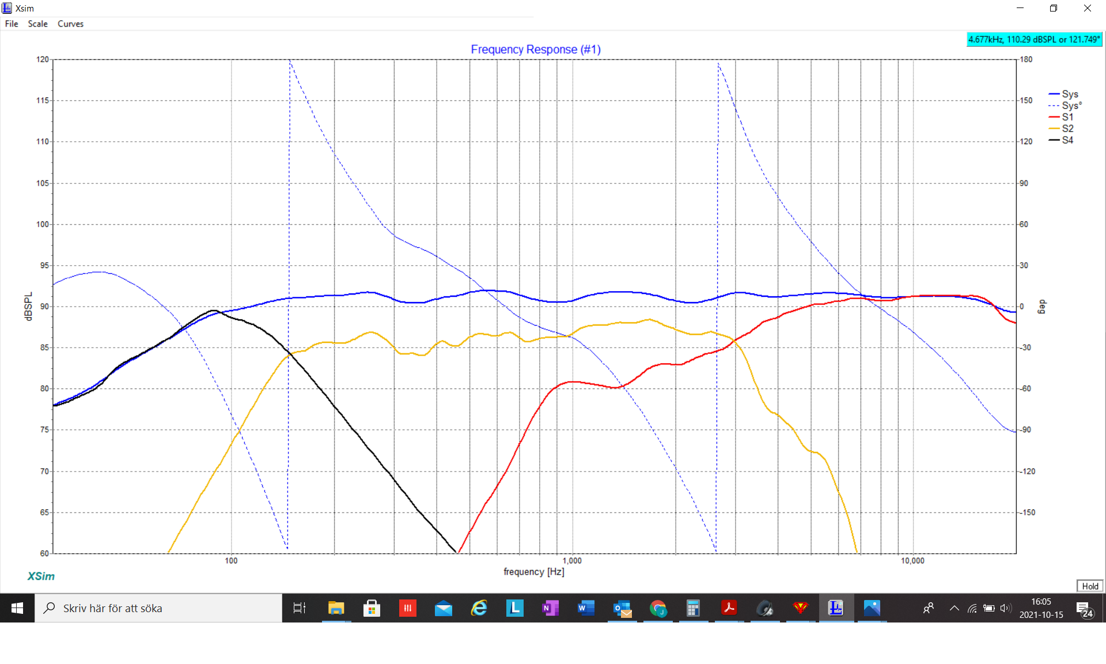Screen dimensions: 1106x664
Task: Open the blue L app on taskbar
Action: (x=515, y=608)
